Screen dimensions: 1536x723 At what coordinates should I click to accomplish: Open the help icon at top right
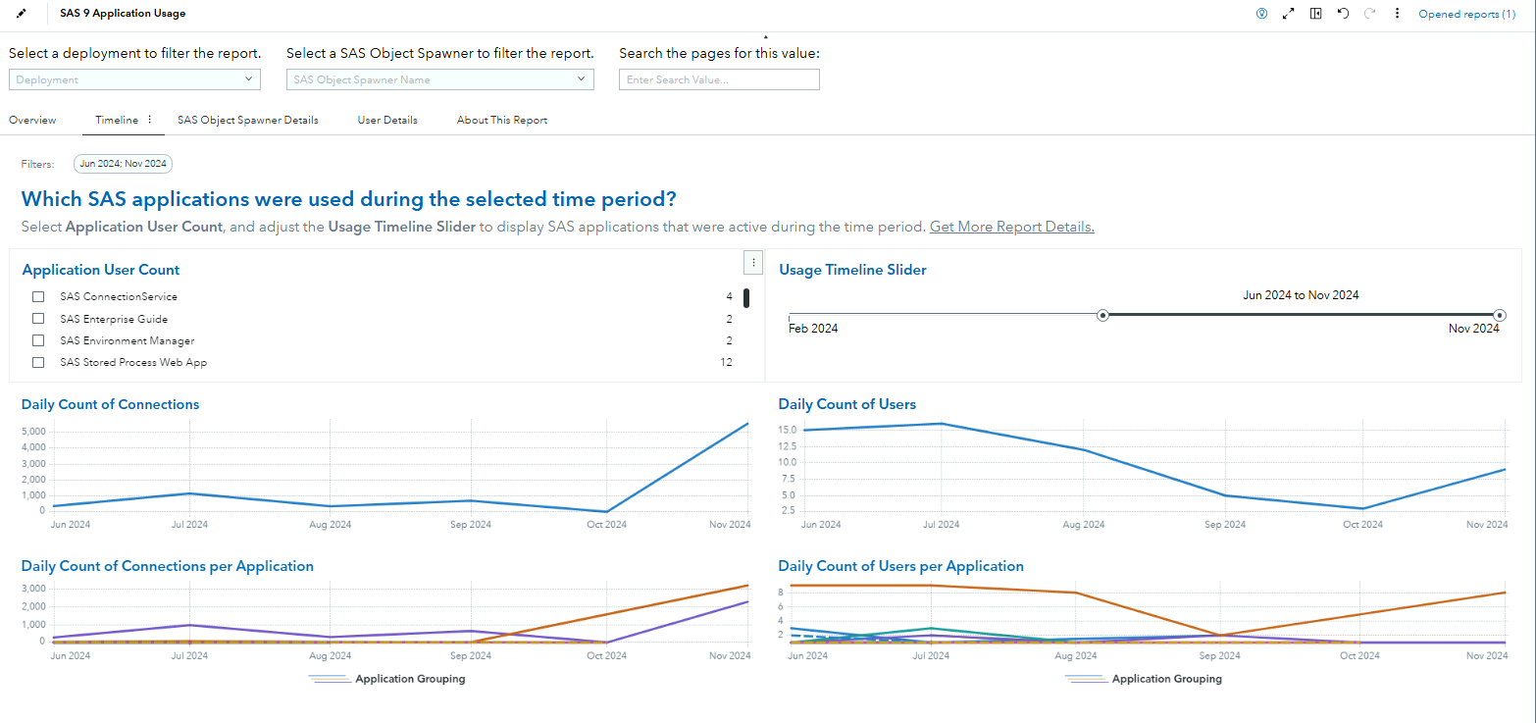click(1261, 13)
